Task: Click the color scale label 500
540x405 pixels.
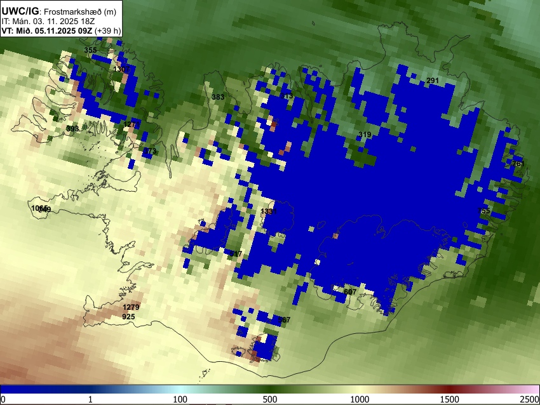Action: coord(270,399)
